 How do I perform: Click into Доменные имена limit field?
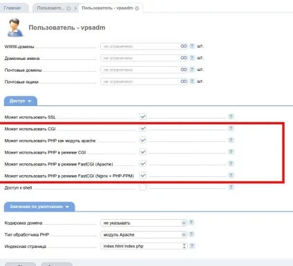(144, 58)
